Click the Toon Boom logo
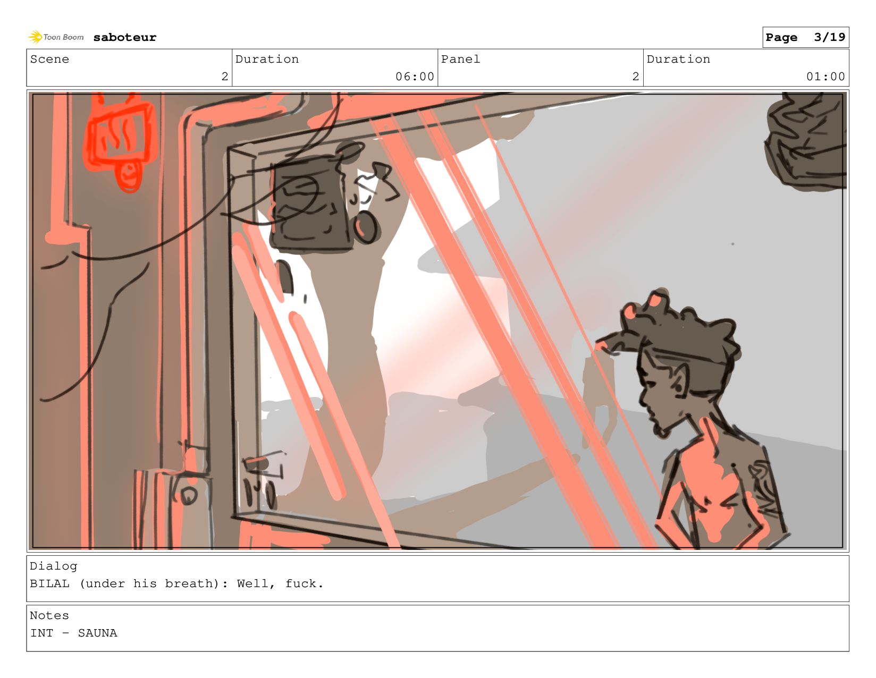 point(56,37)
